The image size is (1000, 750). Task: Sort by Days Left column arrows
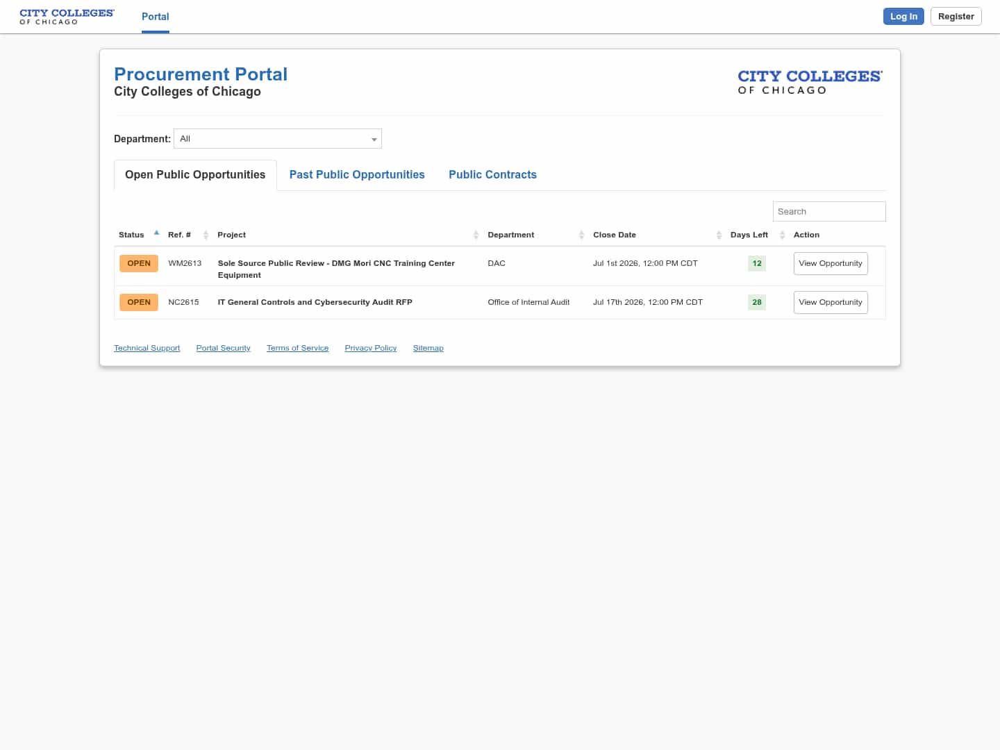click(782, 235)
